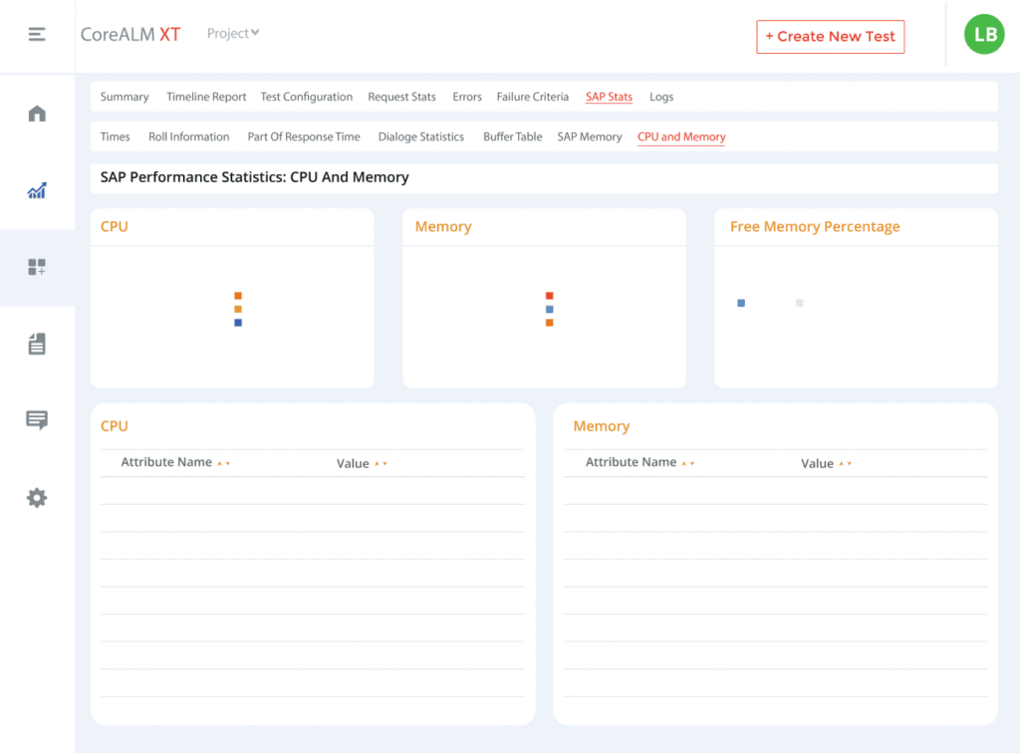Open the Roll Information sub-tab
The image size is (1020, 753).
[188, 137]
